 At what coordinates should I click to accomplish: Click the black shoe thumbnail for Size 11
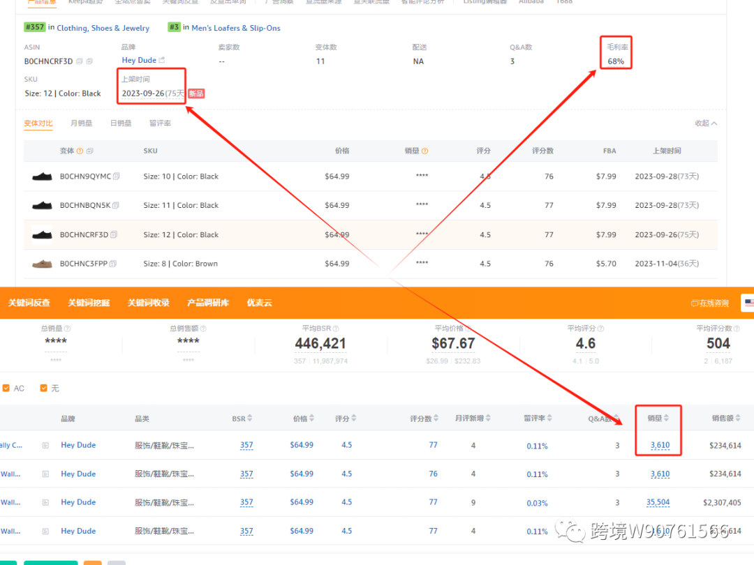pos(42,205)
